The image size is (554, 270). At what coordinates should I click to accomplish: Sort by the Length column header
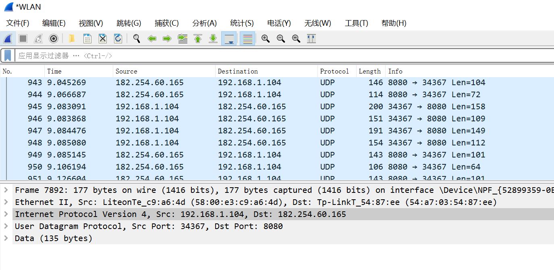(x=371, y=71)
